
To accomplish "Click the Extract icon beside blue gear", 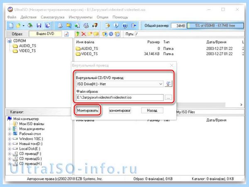I will (105, 34).
